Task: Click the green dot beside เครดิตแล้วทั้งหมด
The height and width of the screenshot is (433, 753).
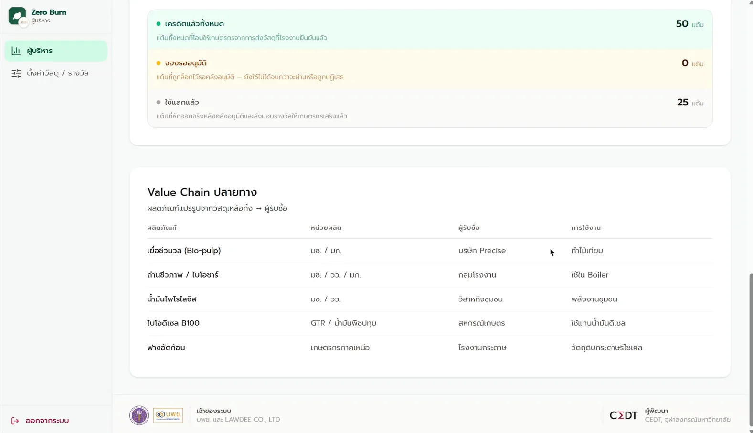Action: [159, 24]
